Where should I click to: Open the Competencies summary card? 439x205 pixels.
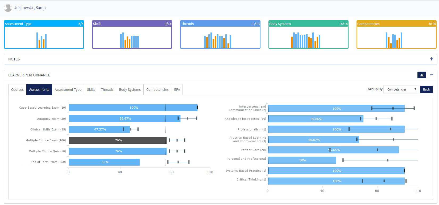click(x=396, y=35)
